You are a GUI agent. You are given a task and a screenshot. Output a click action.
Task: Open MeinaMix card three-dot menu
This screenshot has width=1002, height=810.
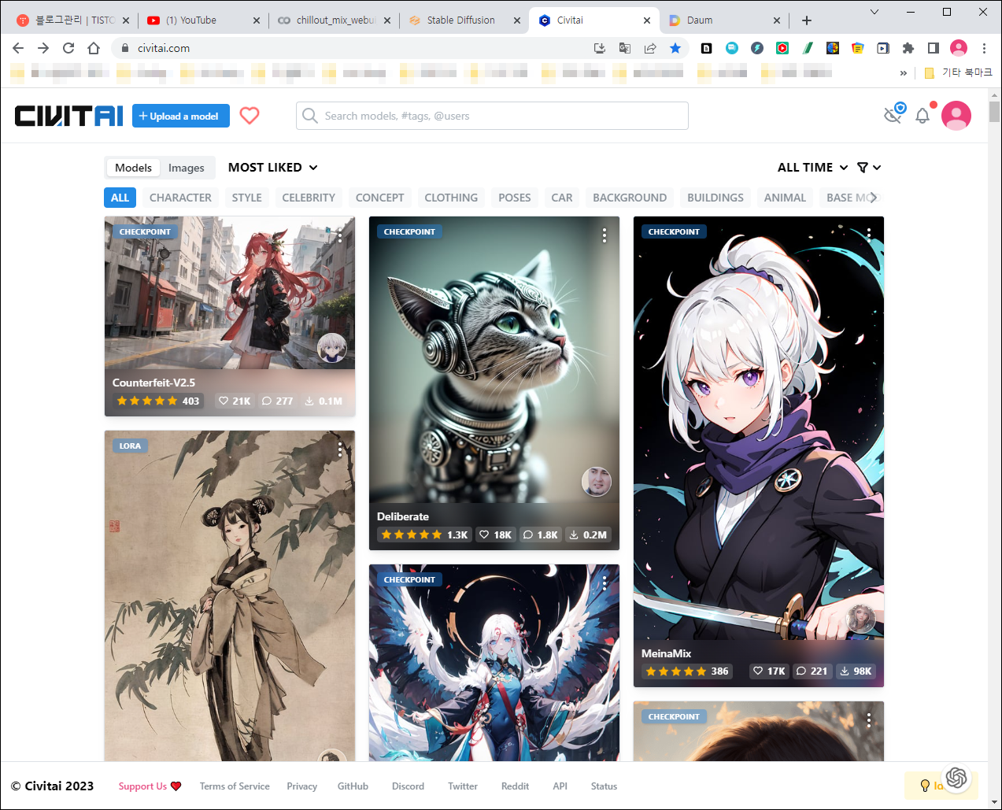pos(869,235)
